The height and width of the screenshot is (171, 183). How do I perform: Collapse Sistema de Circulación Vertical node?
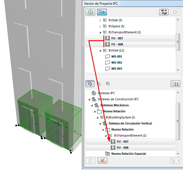click(x=100, y=124)
